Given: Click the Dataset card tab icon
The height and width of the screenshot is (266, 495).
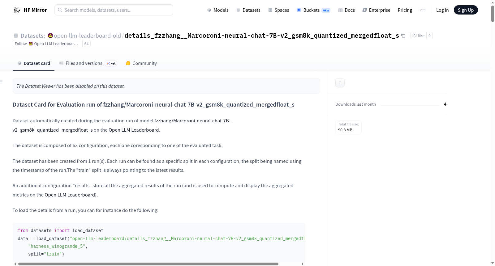Looking at the screenshot, I should click(19, 63).
